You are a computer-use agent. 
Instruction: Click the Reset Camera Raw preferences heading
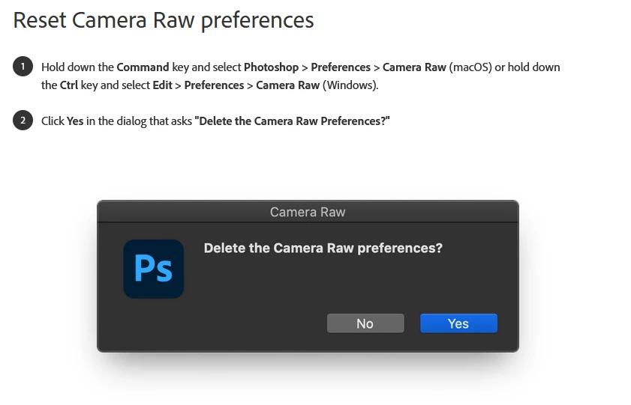point(164,20)
